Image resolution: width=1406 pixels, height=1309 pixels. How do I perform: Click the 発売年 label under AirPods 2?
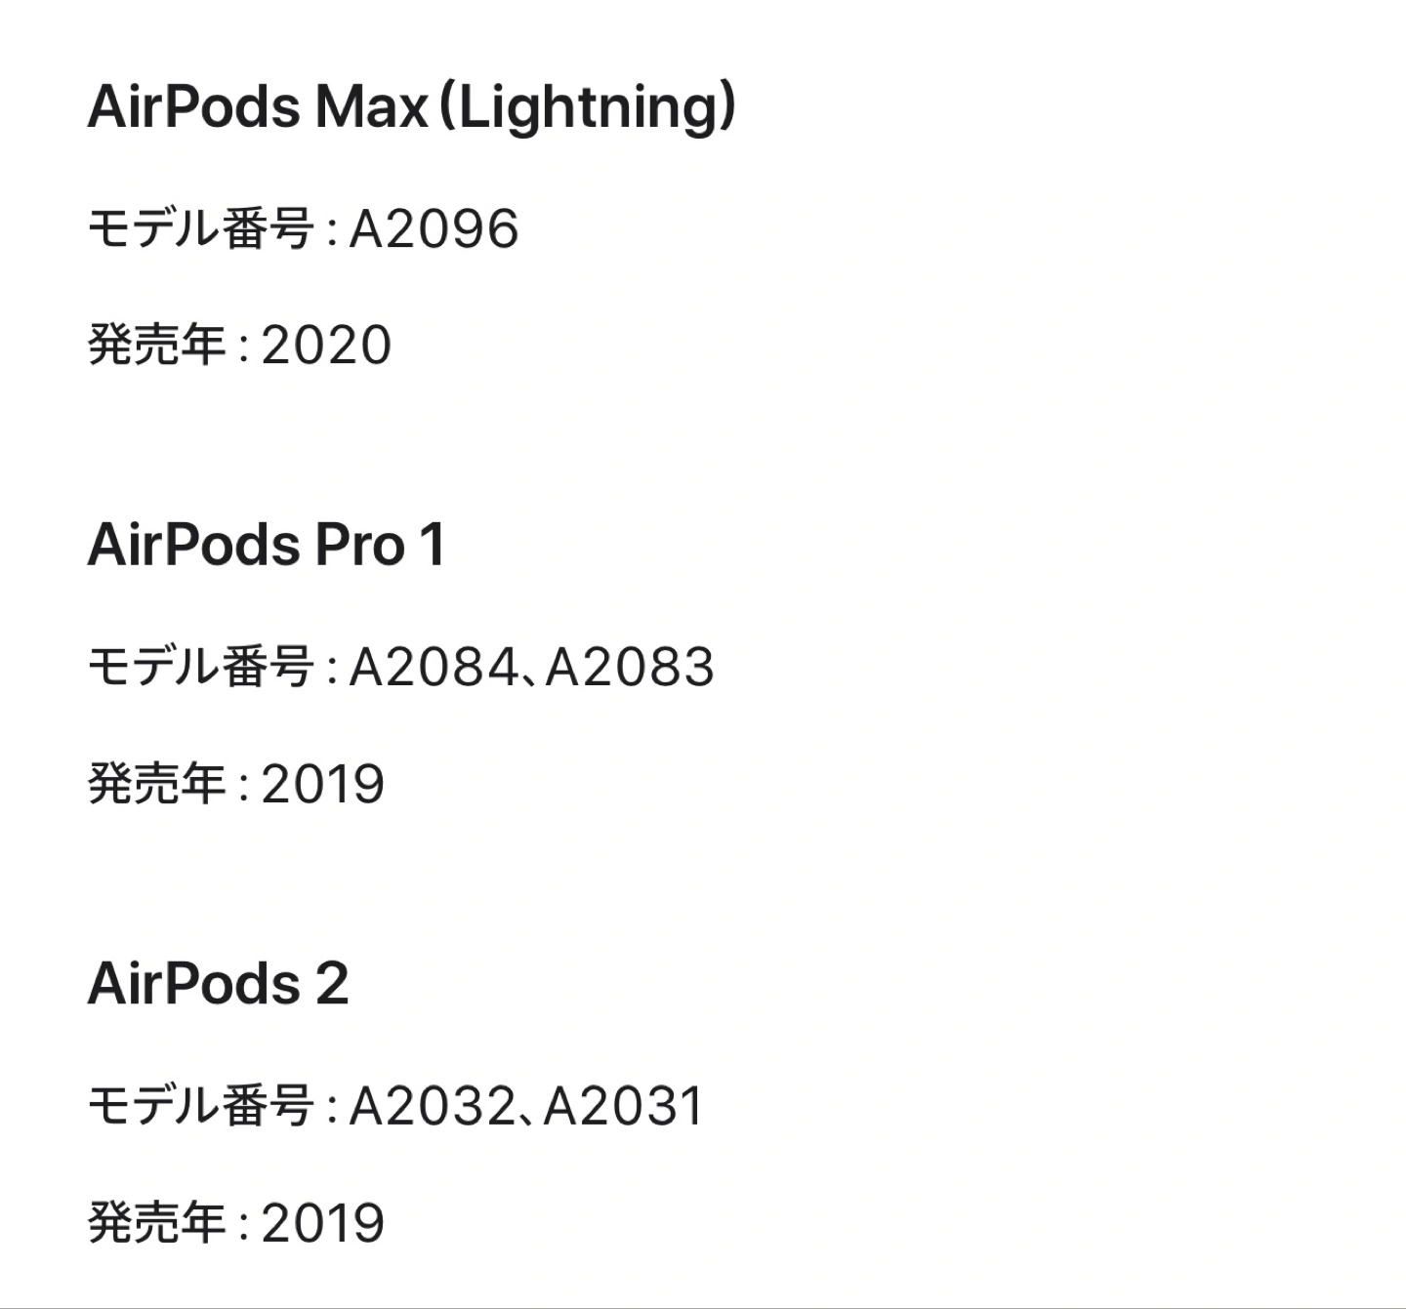point(156,1223)
